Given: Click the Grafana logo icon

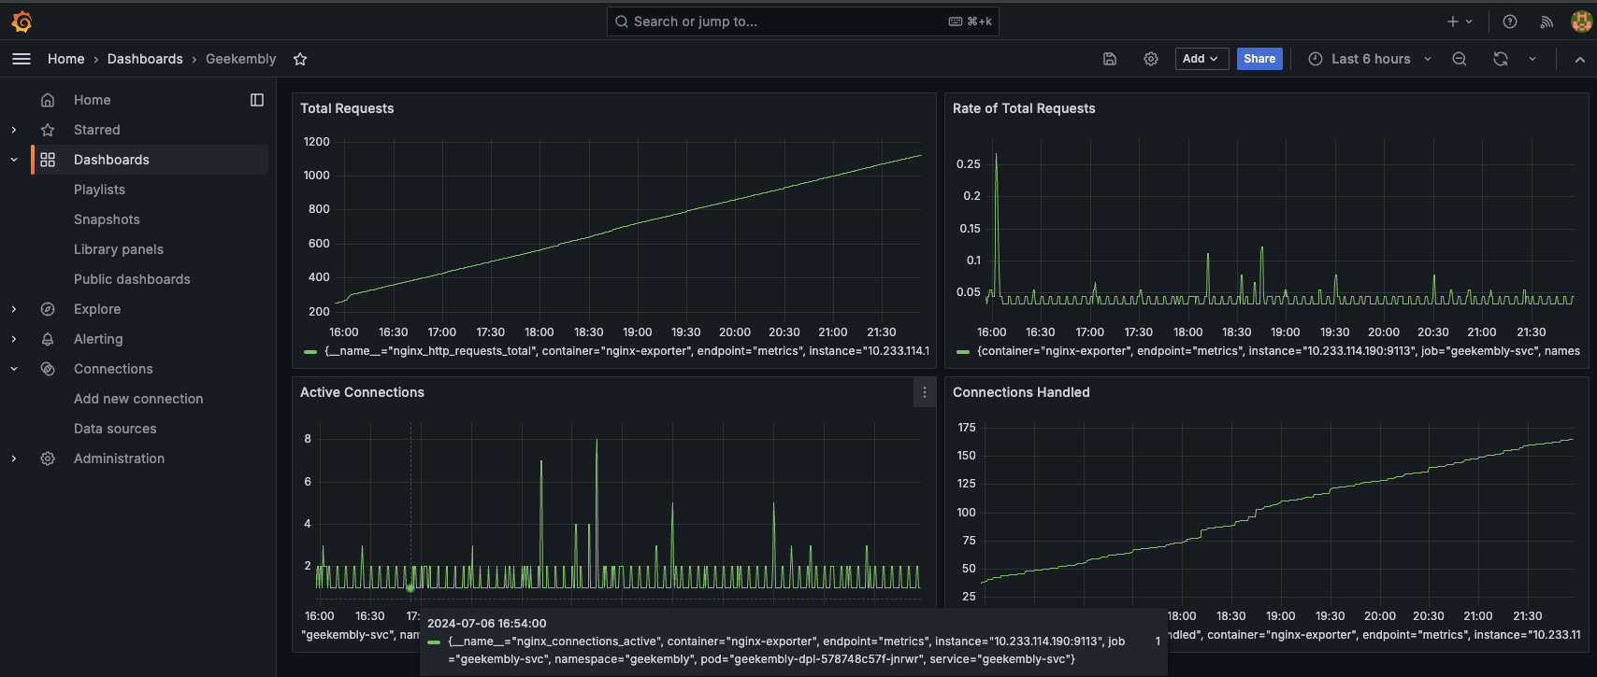Looking at the screenshot, I should coord(22,21).
